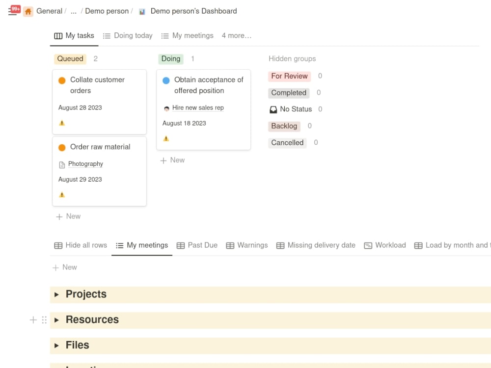Click the August 18 2023 date
This screenshot has width=491, height=368.
[184, 123]
